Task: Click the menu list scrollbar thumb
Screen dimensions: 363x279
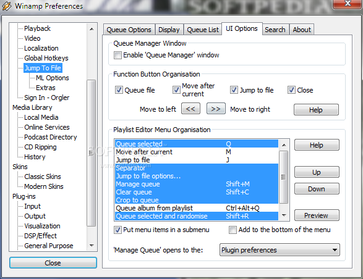Action: [x=284, y=177]
